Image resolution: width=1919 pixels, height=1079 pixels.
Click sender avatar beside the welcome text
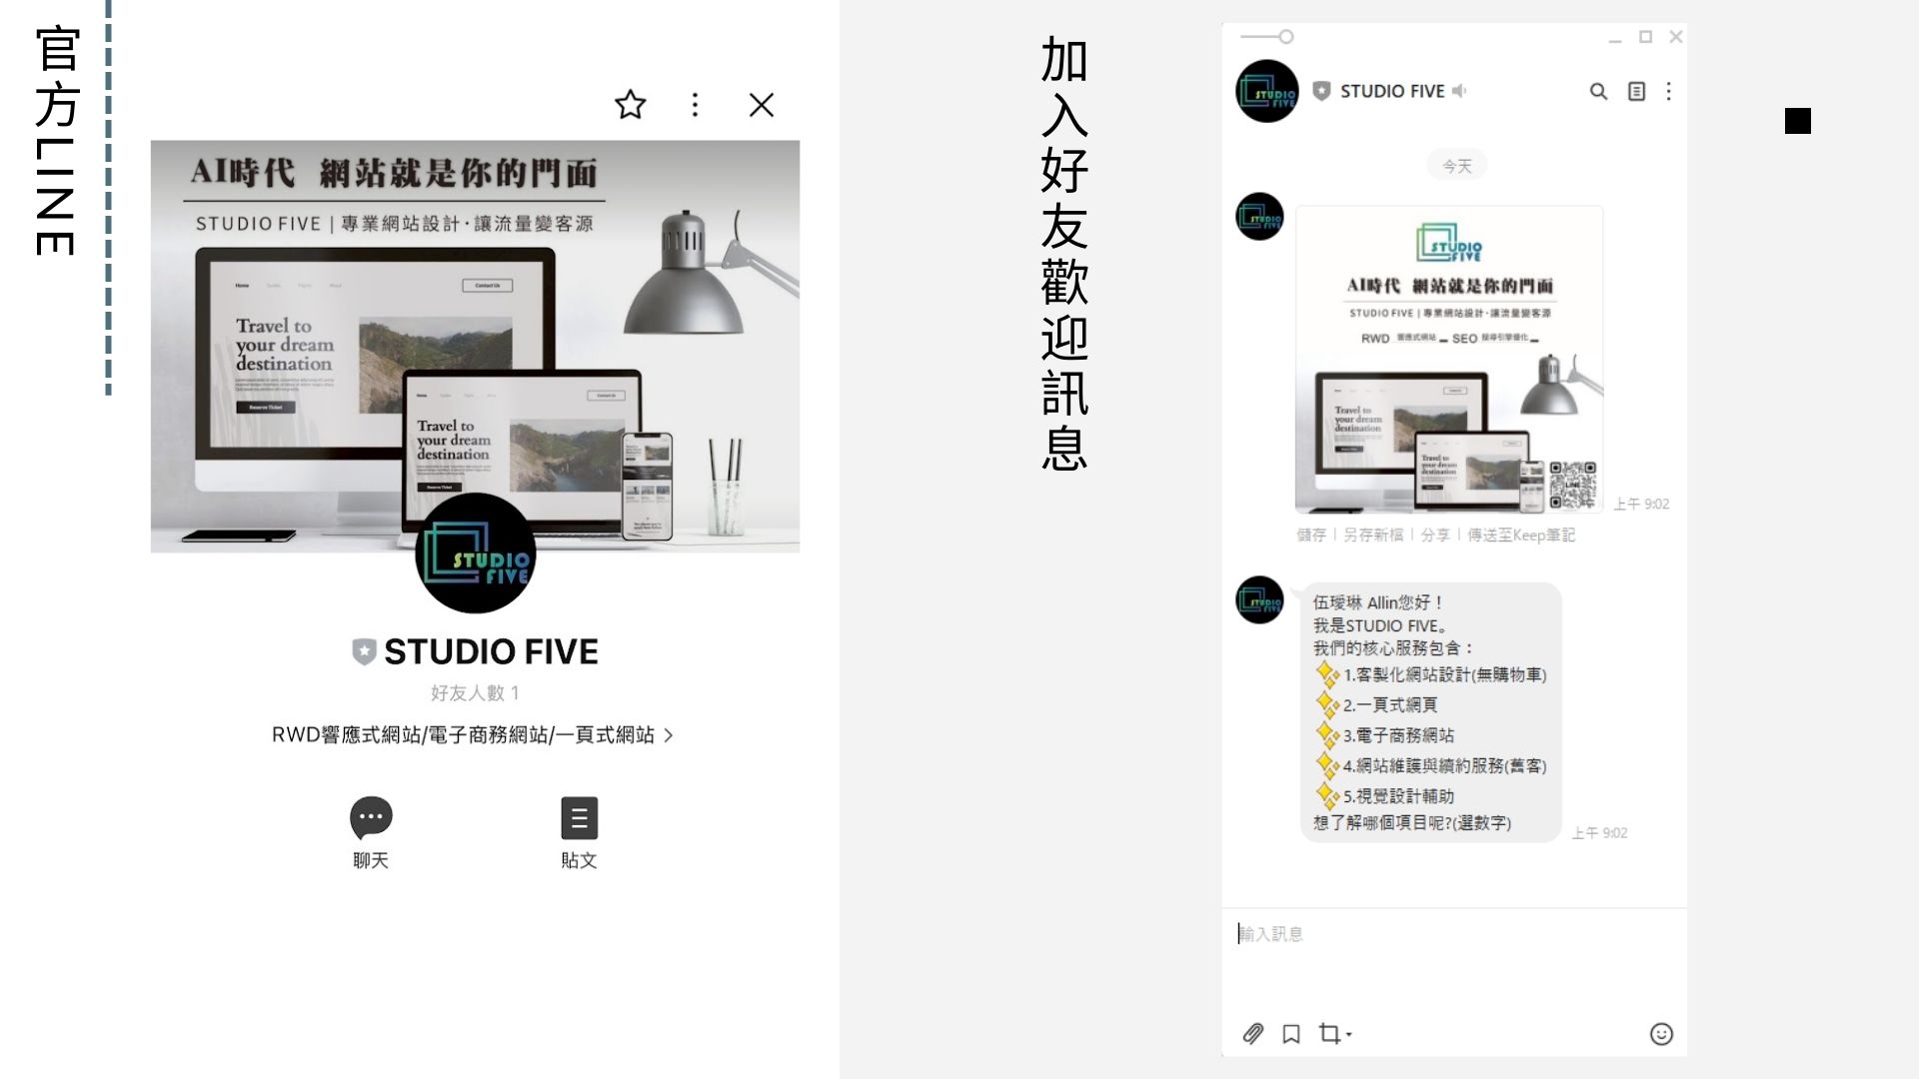point(1259,600)
